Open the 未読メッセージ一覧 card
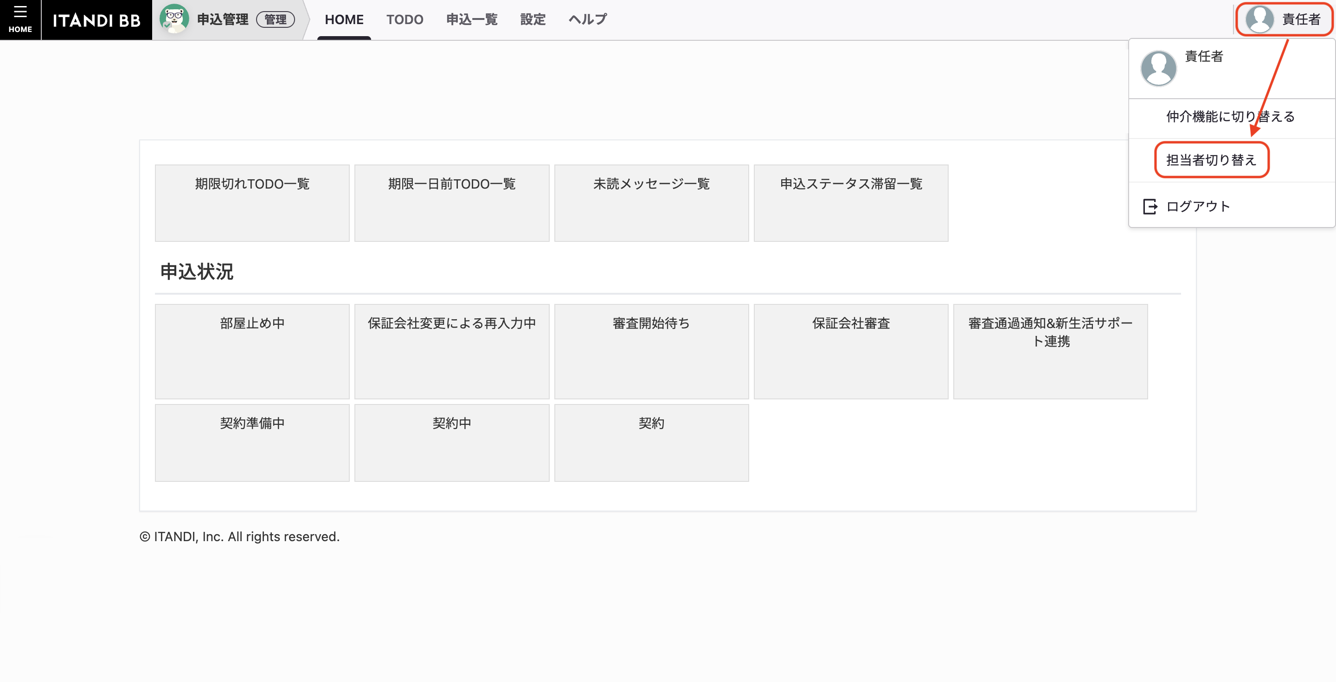The width and height of the screenshot is (1336, 682). [651, 203]
